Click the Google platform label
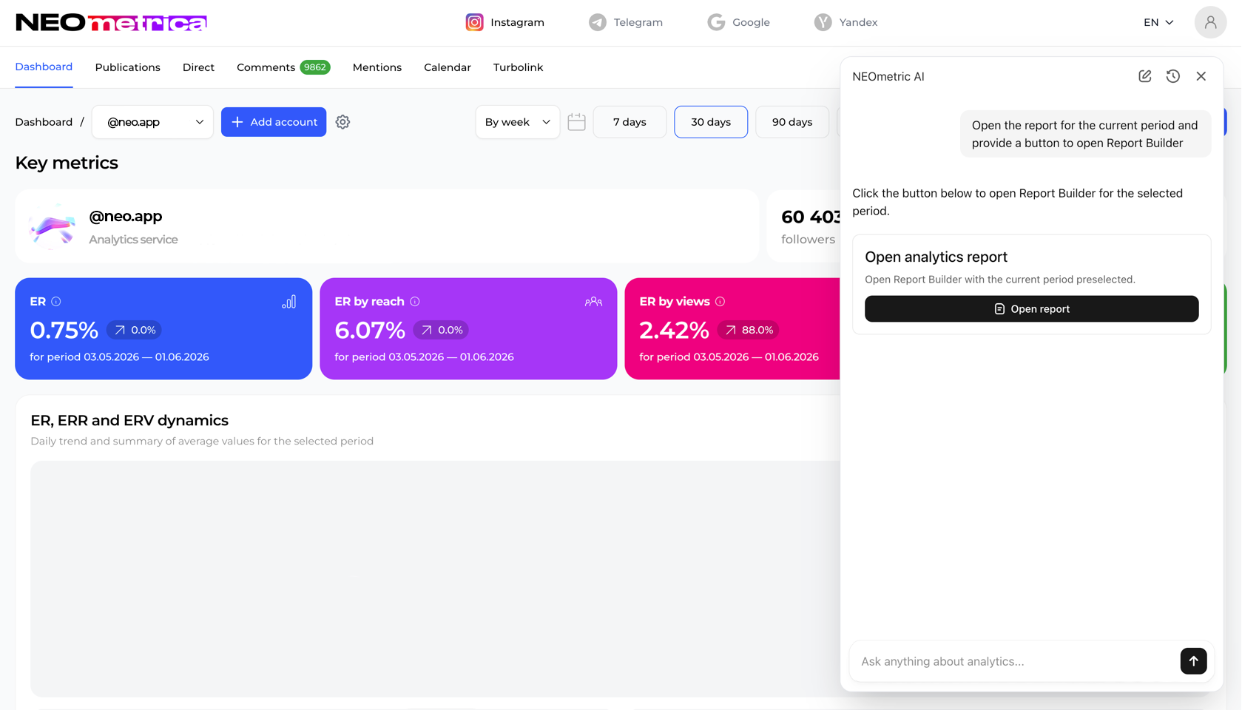This screenshot has height=710, width=1242. 751,22
